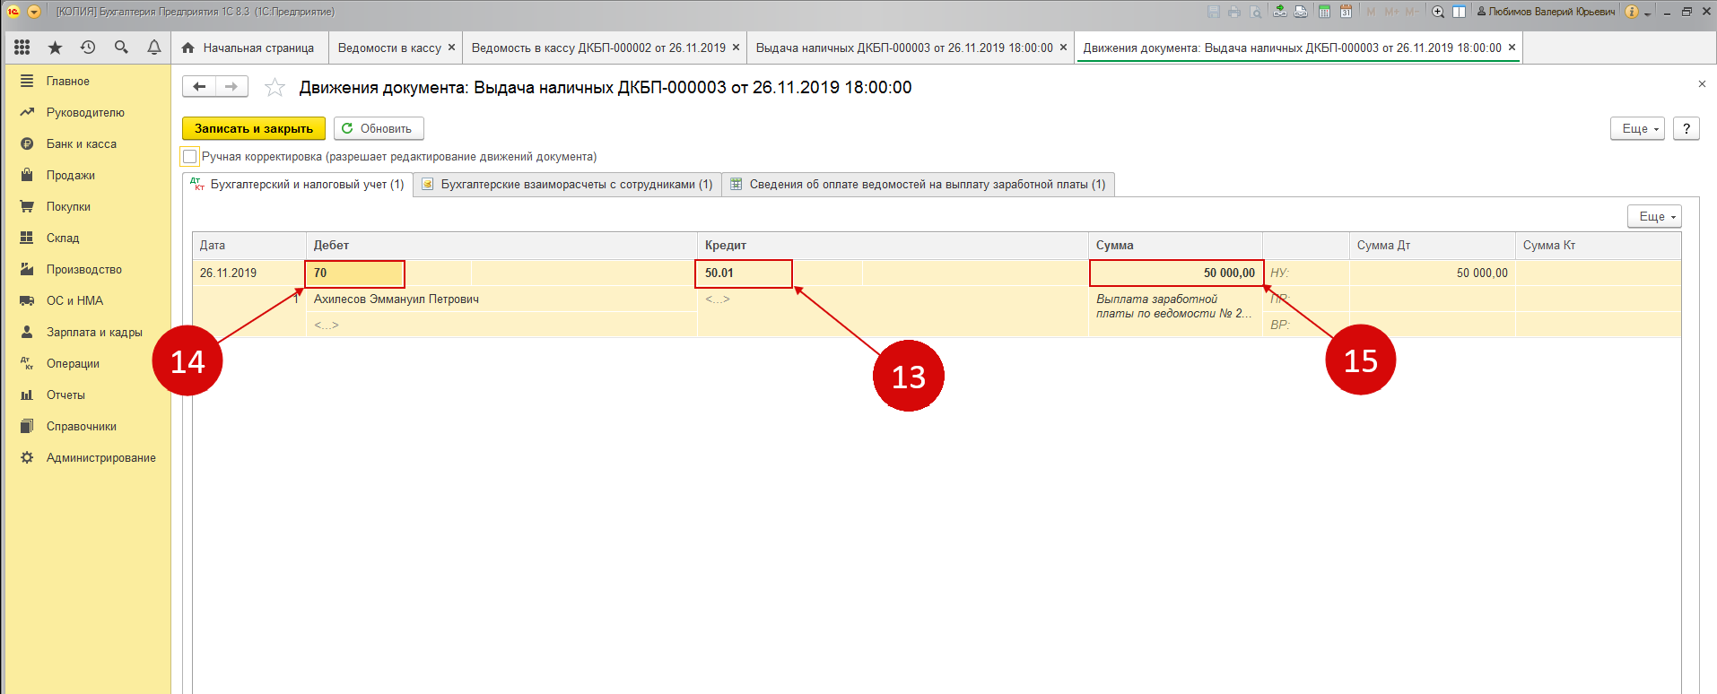1717x694 pixels.
Task: Expand dropdown arrow beside the info icon
Action: click(1648, 13)
